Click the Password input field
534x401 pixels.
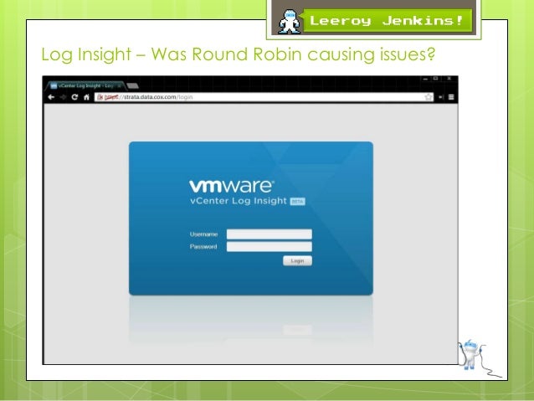coord(269,247)
